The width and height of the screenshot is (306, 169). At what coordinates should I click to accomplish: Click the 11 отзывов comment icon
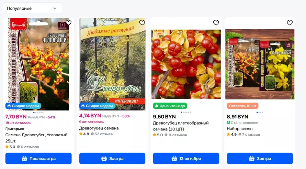[166, 135]
